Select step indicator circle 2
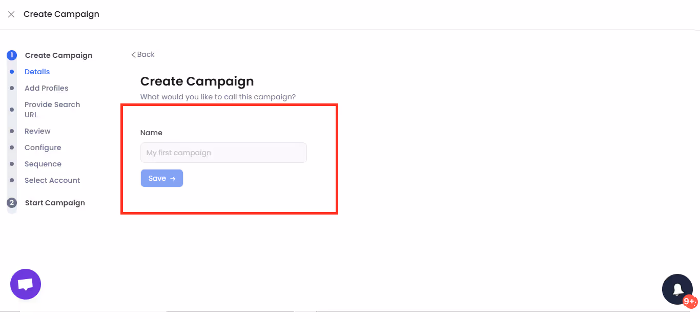The width and height of the screenshot is (700, 319). click(x=11, y=202)
